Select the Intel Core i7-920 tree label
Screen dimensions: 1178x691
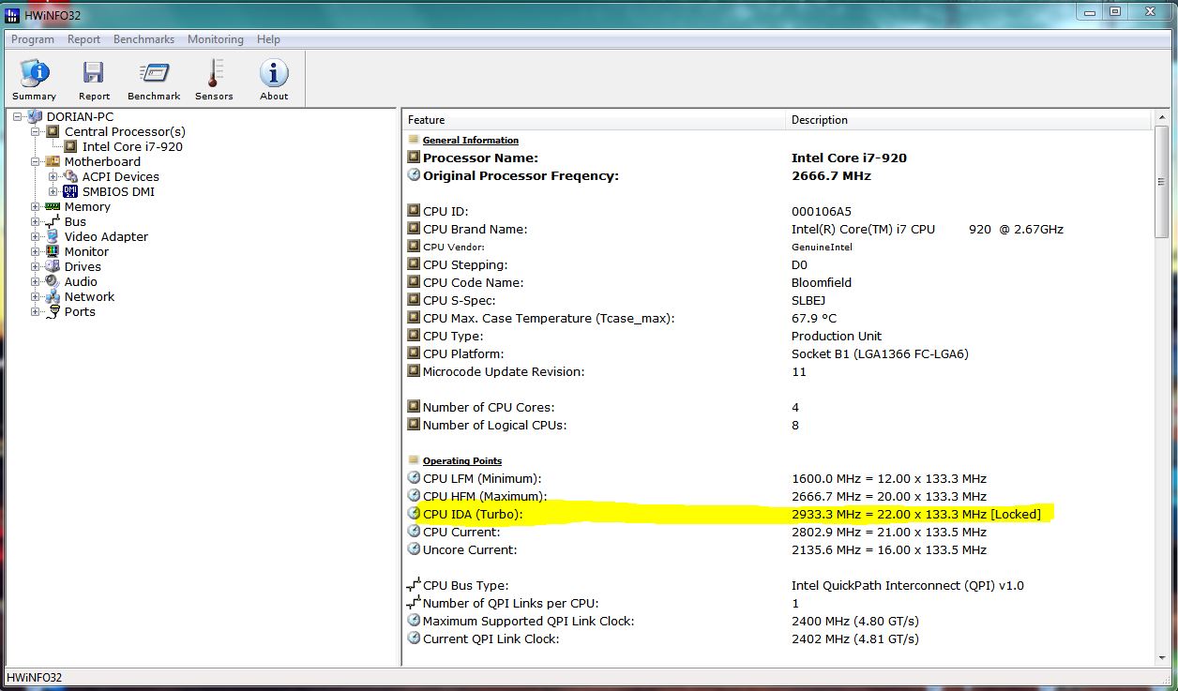coord(132,146)
